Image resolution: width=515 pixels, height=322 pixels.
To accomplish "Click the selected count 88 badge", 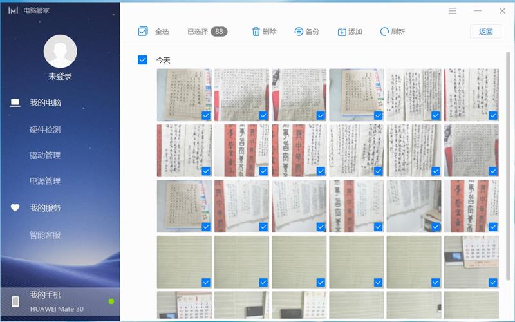I will [x=219, y=32].
